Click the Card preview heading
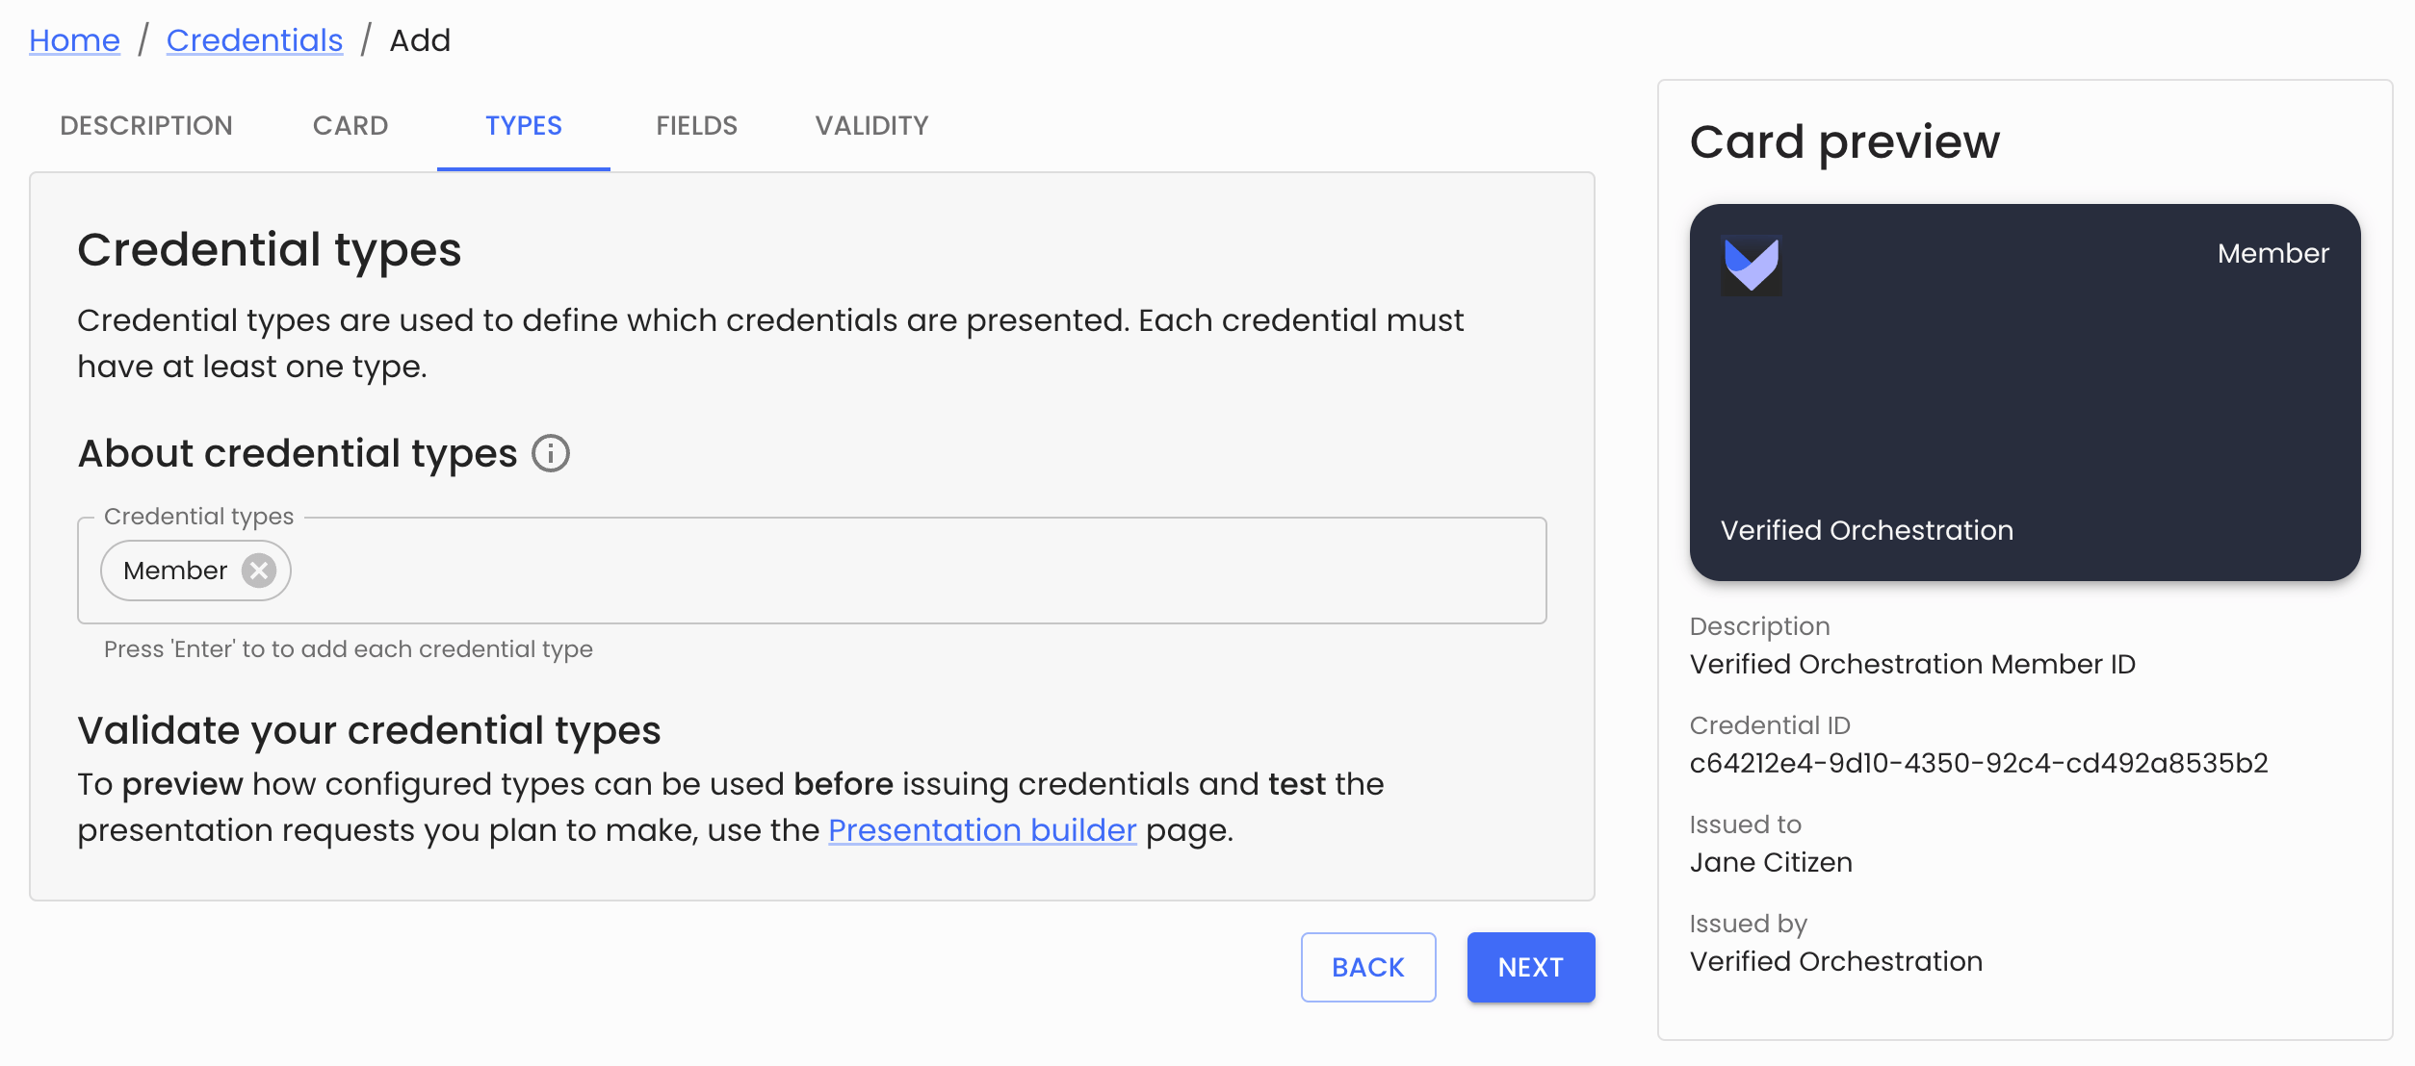Image resolution: width=2415 pixels, height=1066 pixels. (x=1843, y=140)
